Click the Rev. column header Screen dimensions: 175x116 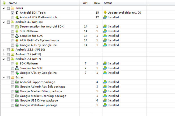pyautogui.click(x=97, y=3)
